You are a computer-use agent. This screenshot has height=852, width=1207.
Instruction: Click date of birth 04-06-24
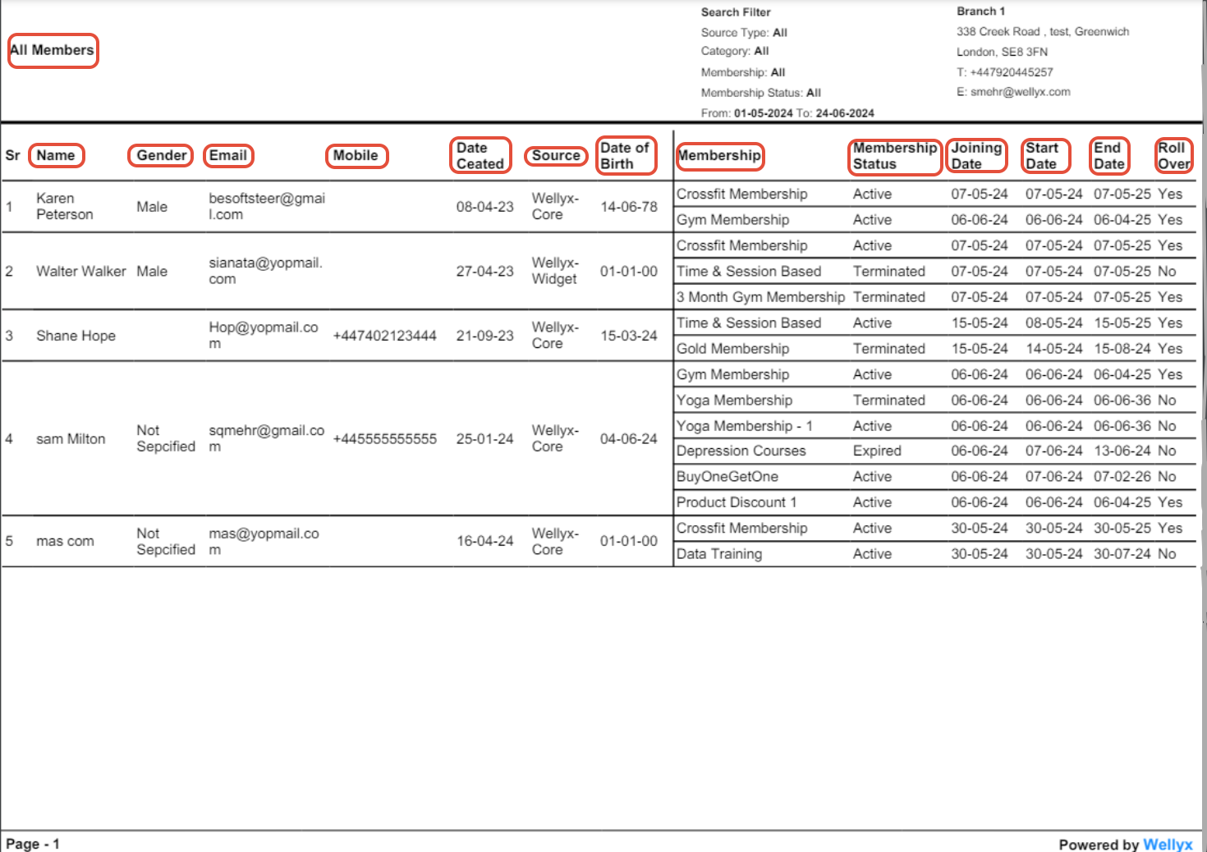[629, 439]
